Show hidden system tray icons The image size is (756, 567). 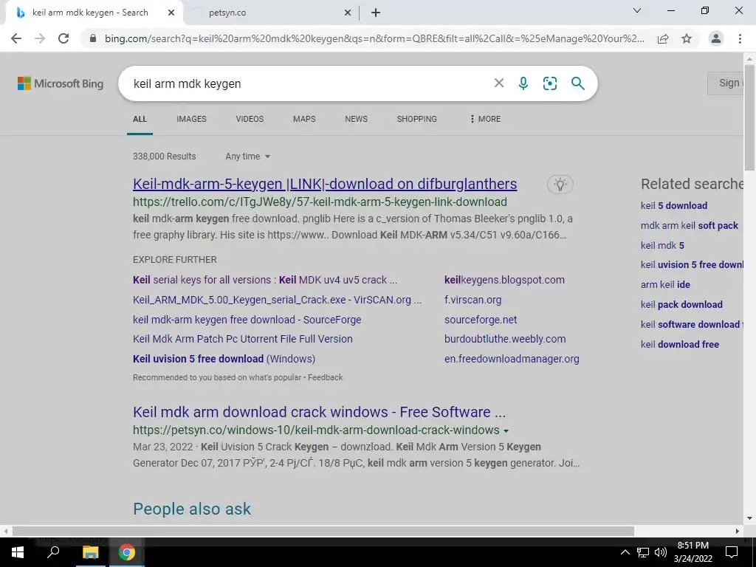625,552
